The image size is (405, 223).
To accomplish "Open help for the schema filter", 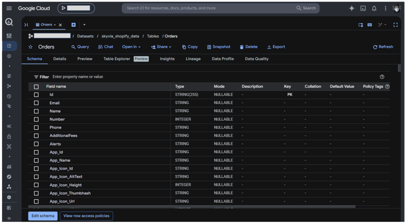I will pos(382,77).
